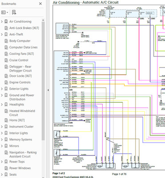165x178 pixels.
Task: Open the Memory Systems bookmark
Action: [20, 140]
